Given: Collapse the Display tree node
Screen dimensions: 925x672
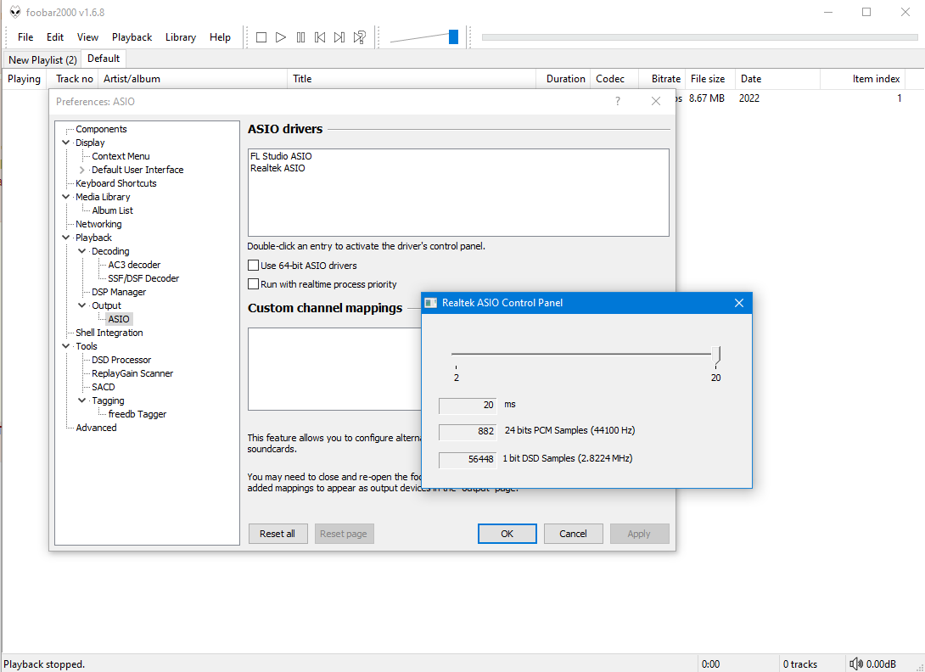Looking at the screenshot, I should (66, 143).
